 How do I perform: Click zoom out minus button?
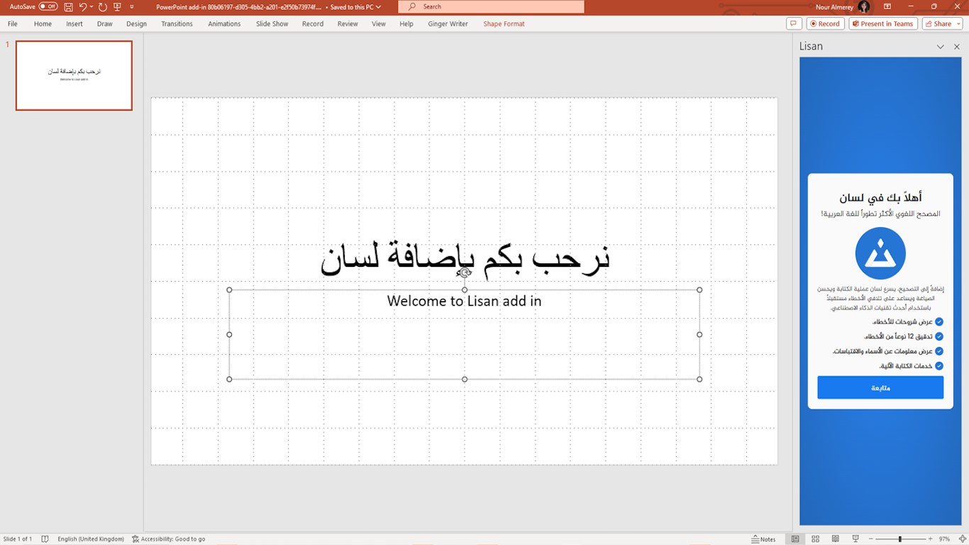870,539
